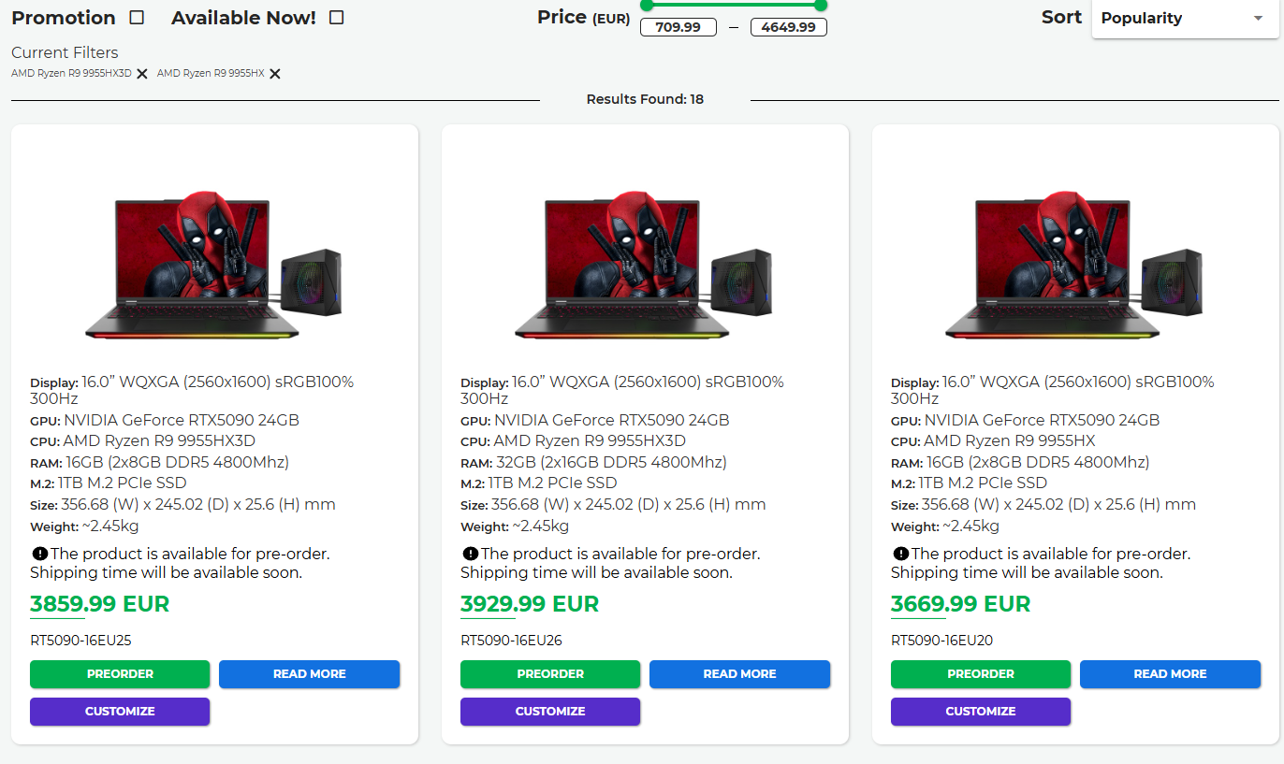This screenshot has width=1284, height=764.
Task: Preorder the RT5090-16EU25 laptop
Action: click(120, 673)
